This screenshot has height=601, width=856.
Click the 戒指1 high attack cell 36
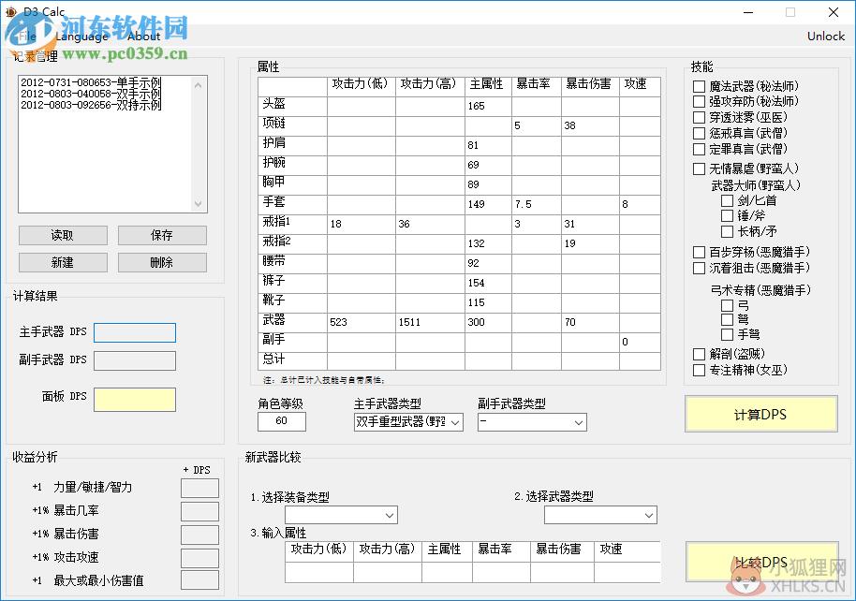(430, 224)
